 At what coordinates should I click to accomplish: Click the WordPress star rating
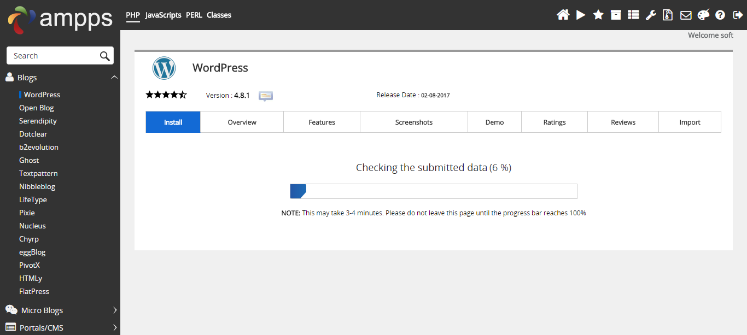(166, 95)
